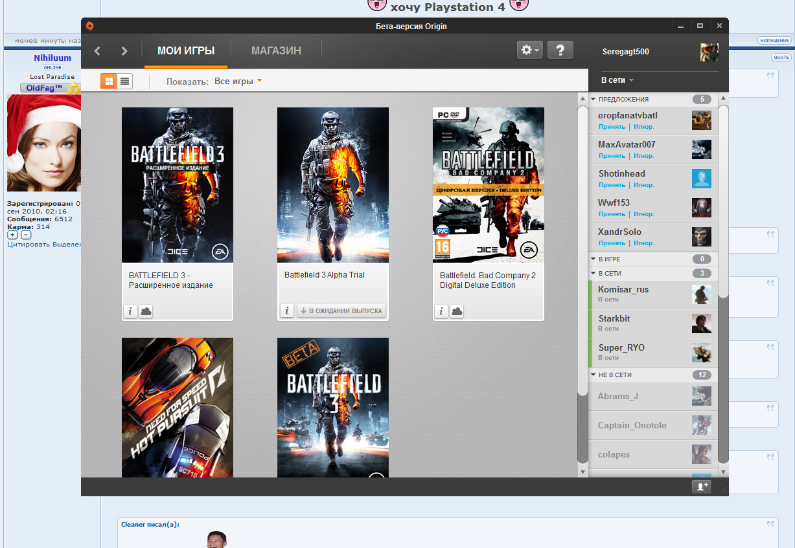
Task: Open the settings gear menu
Action: click(529, 50)
